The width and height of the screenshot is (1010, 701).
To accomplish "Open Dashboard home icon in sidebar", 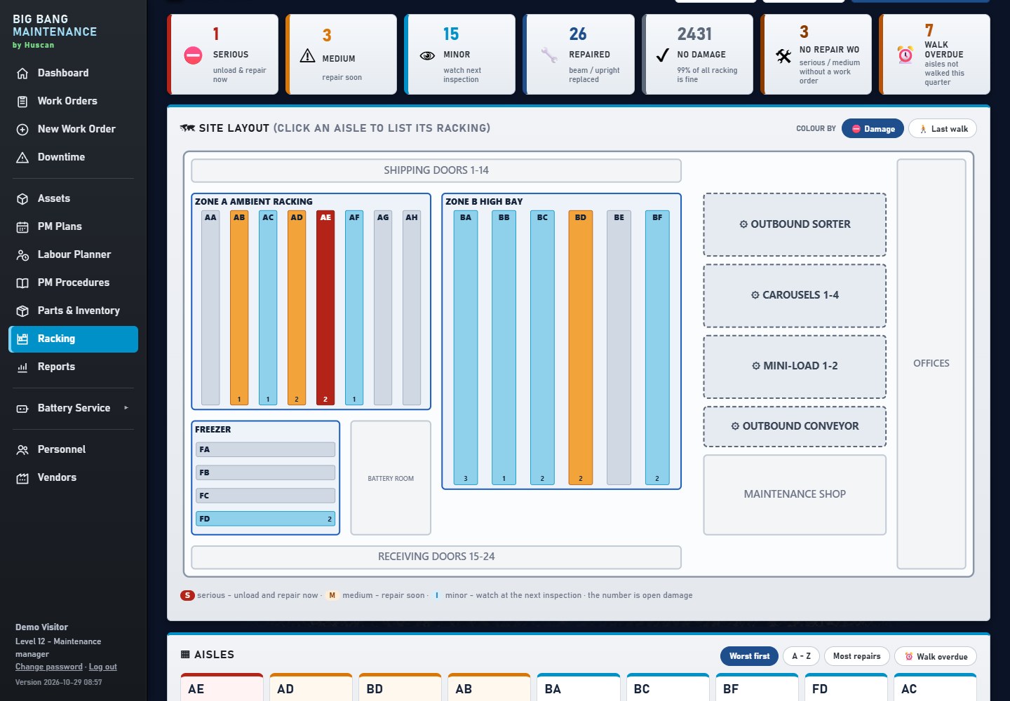I will (22, 73).
